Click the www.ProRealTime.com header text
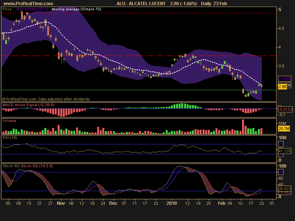295x221 pixels. (x=28, y=4)
